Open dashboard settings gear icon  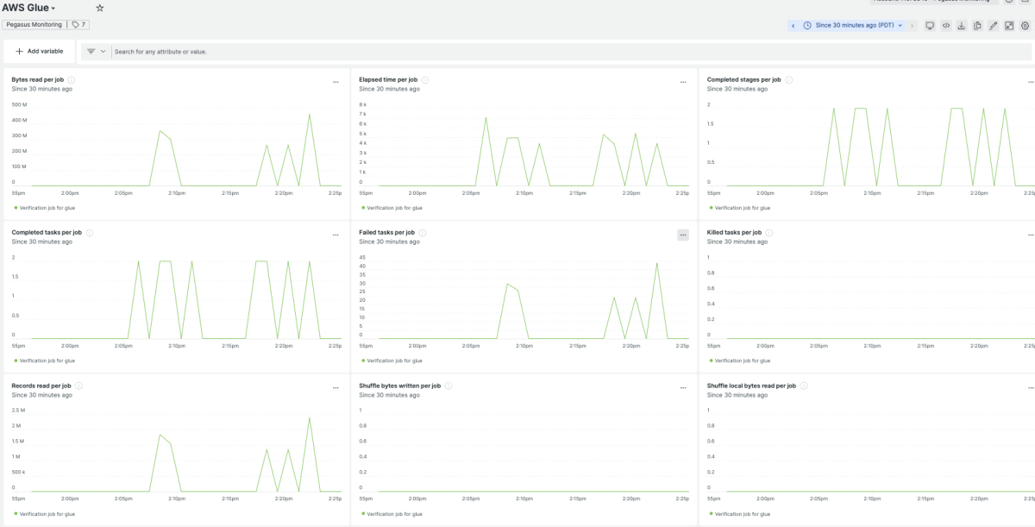click(x=1026, y=26)
